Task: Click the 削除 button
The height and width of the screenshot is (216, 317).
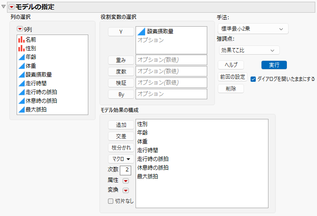Action: click(231, 89)
